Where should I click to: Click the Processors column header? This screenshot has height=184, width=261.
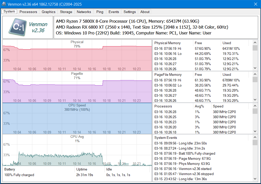173,106
